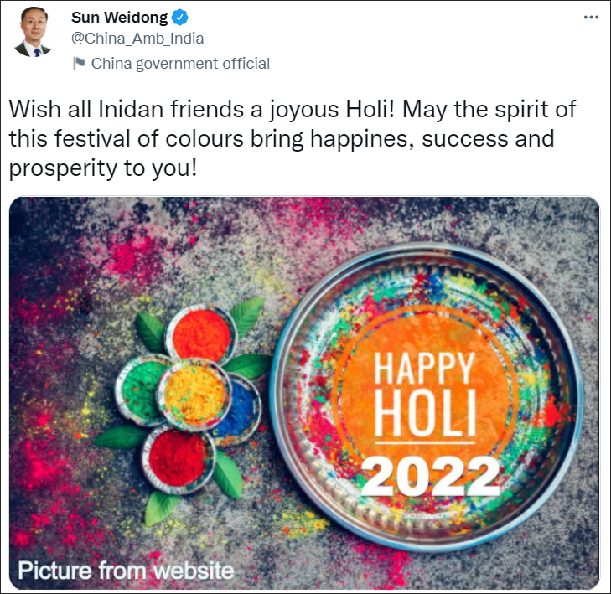The height and width of the screenshot is (594, 611).
Task: Click the China government official label
Action: coord(180,64)
